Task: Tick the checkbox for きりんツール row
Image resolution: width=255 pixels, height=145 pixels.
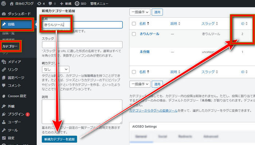Action: (x=134, y=34)
